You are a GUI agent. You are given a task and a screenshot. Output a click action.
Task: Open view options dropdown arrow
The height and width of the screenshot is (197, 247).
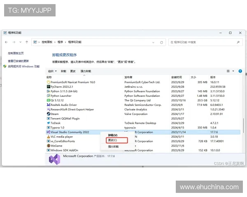click(x=233, y=71)
